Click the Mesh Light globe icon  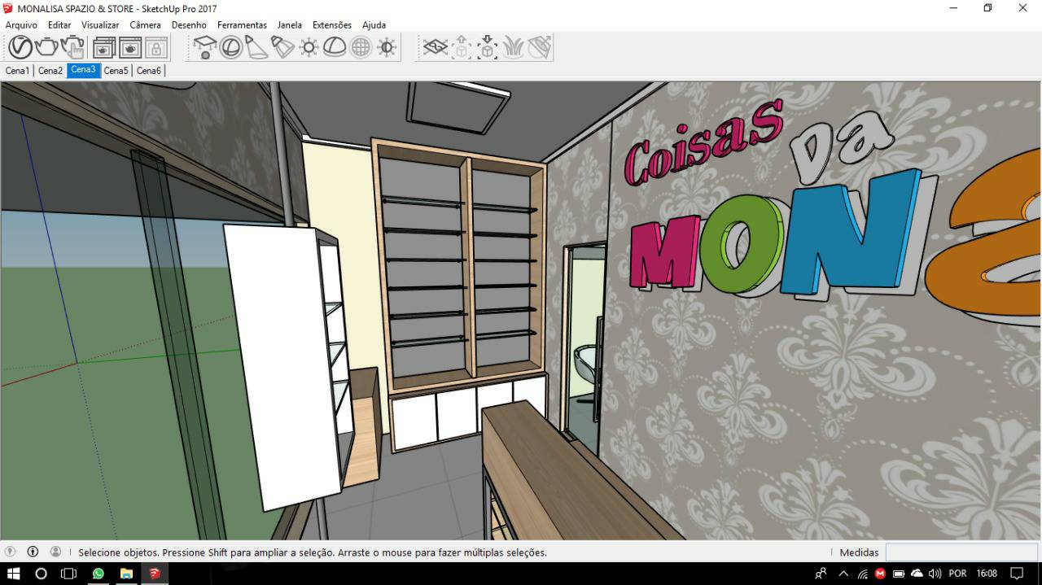pos(361,47)
